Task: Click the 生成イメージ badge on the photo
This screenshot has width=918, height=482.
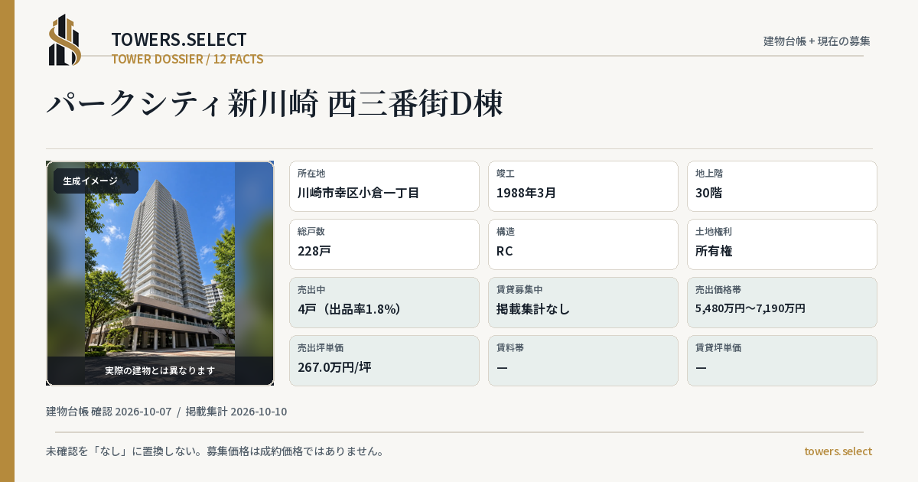Action: click(96, 181)
